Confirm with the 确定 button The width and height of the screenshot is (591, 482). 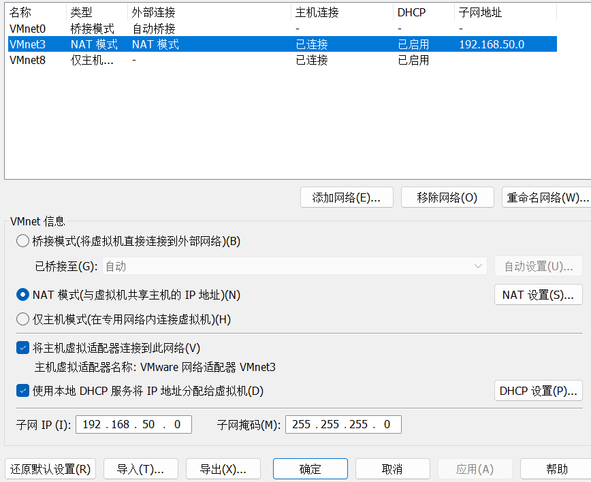pyautogui.click(x=310, y=469)
